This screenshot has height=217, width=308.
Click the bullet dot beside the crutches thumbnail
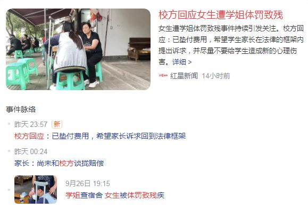coord(9,190)
